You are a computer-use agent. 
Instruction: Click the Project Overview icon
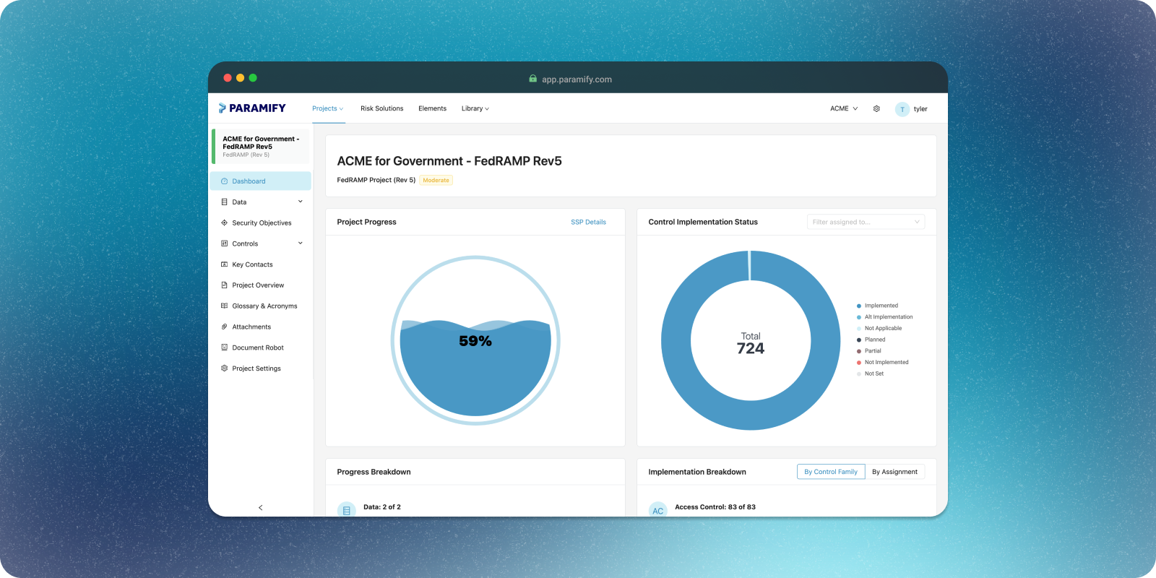[x=224, y=285]
